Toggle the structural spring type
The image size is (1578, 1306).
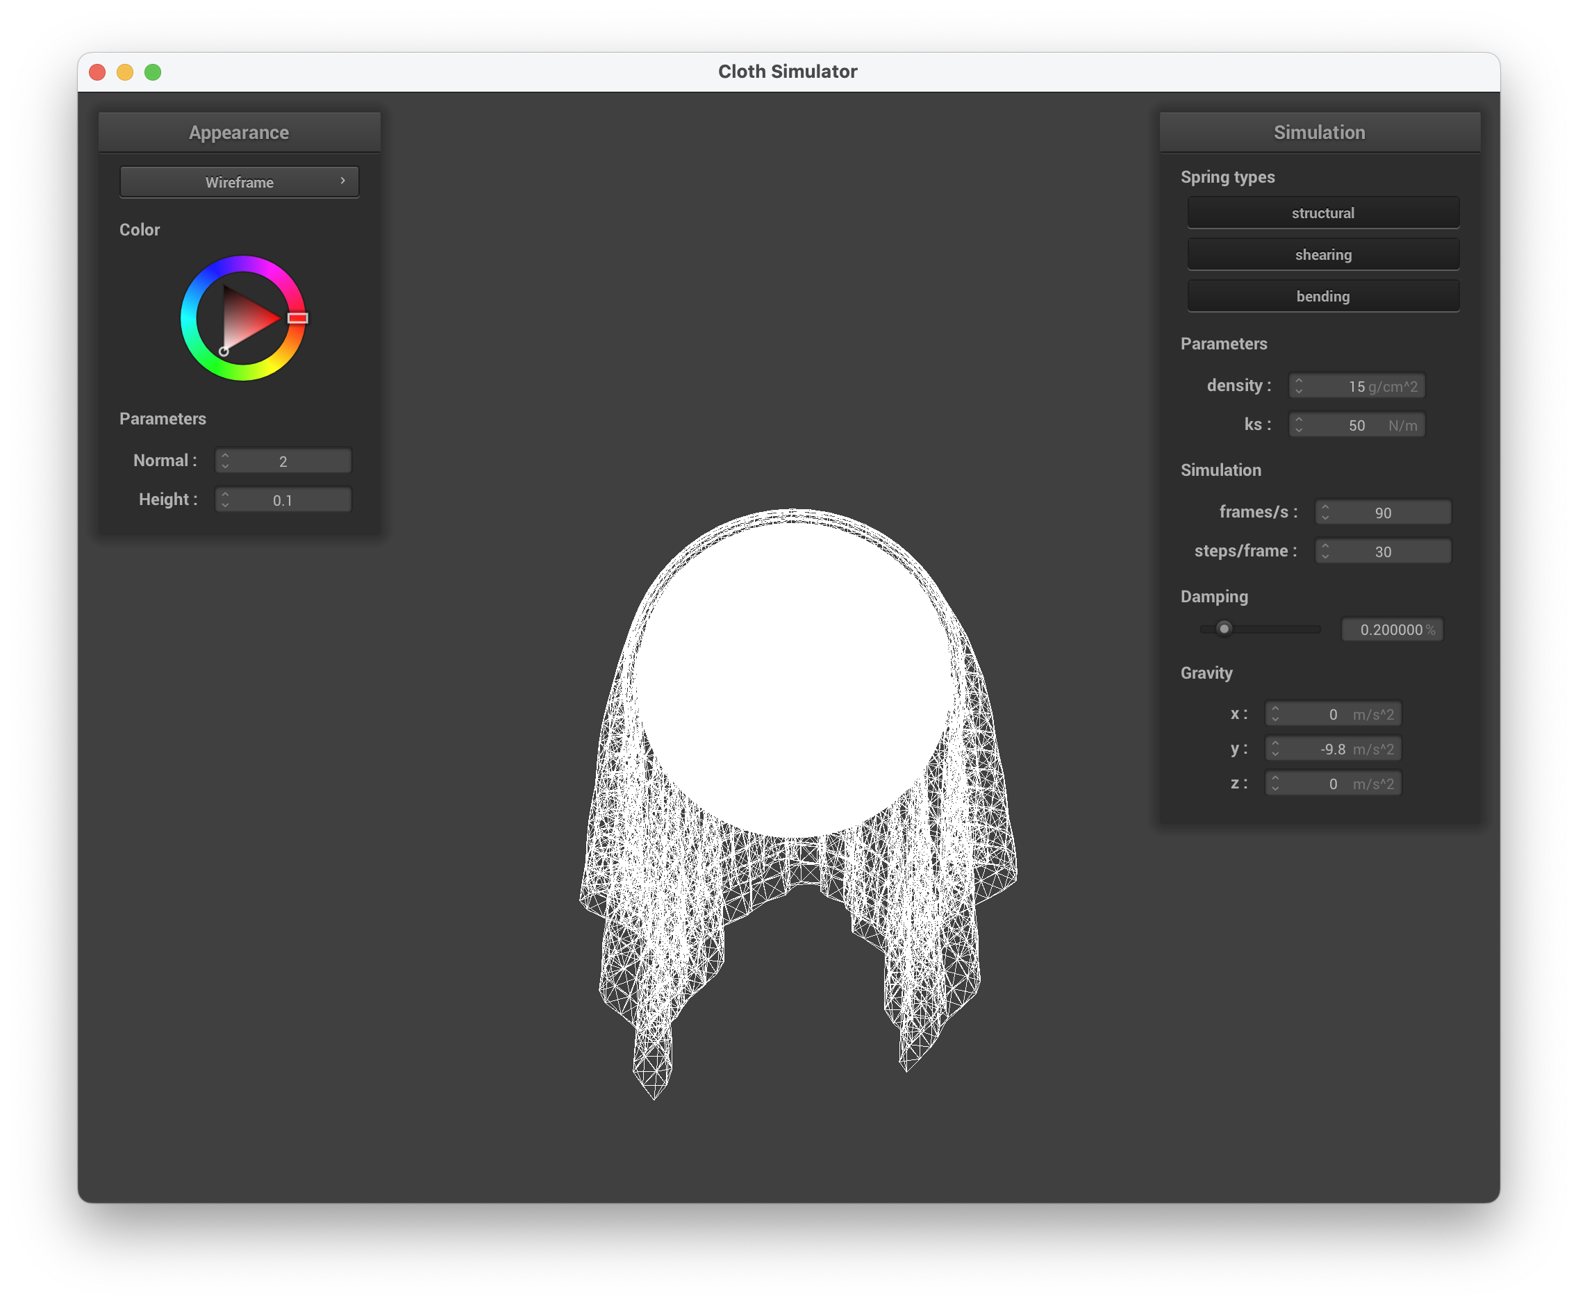click(1322, 213)
